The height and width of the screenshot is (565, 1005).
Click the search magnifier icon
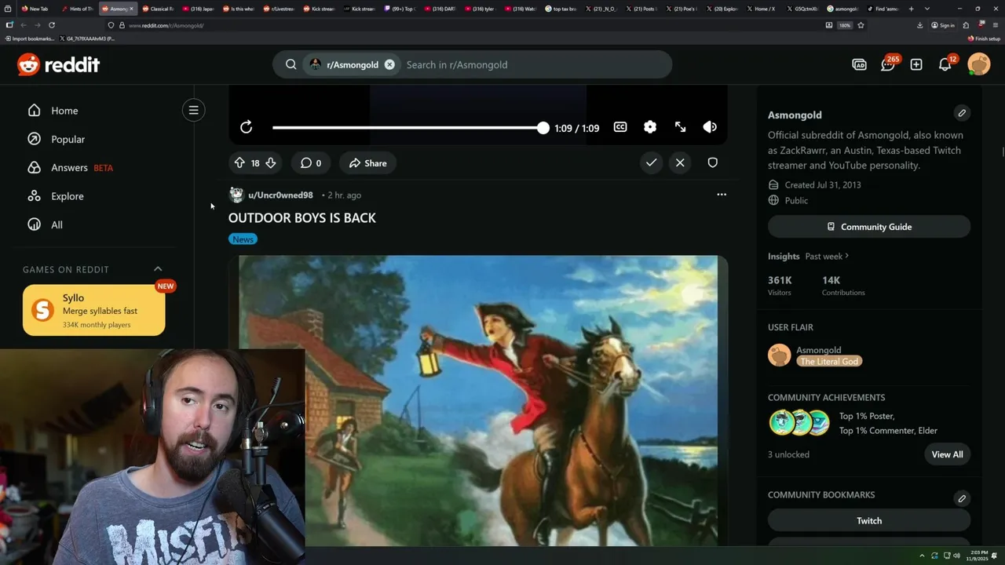coord(291,64)
